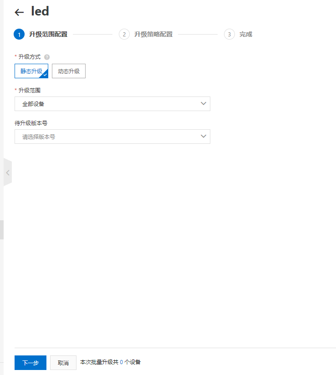This screenshot has width=336, height=375.
Task: Click the 本次批量升级共 0 个设备 text
Action: click(110, 362)
